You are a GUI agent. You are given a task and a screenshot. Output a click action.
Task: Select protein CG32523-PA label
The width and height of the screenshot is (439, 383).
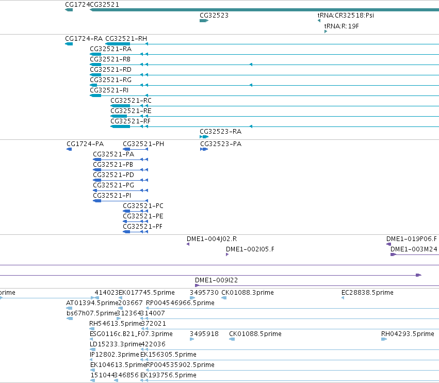pyautogui.click(x=221, y=144)
